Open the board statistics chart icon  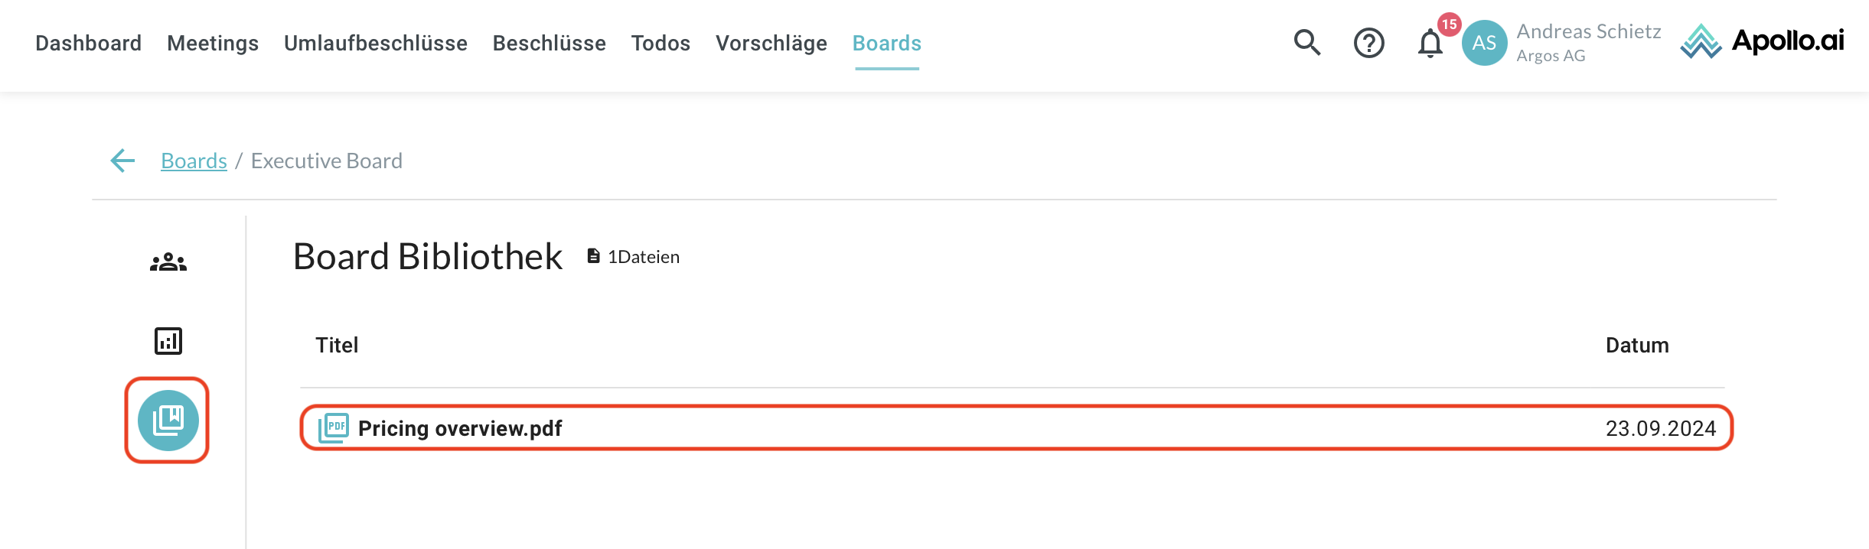168,341
